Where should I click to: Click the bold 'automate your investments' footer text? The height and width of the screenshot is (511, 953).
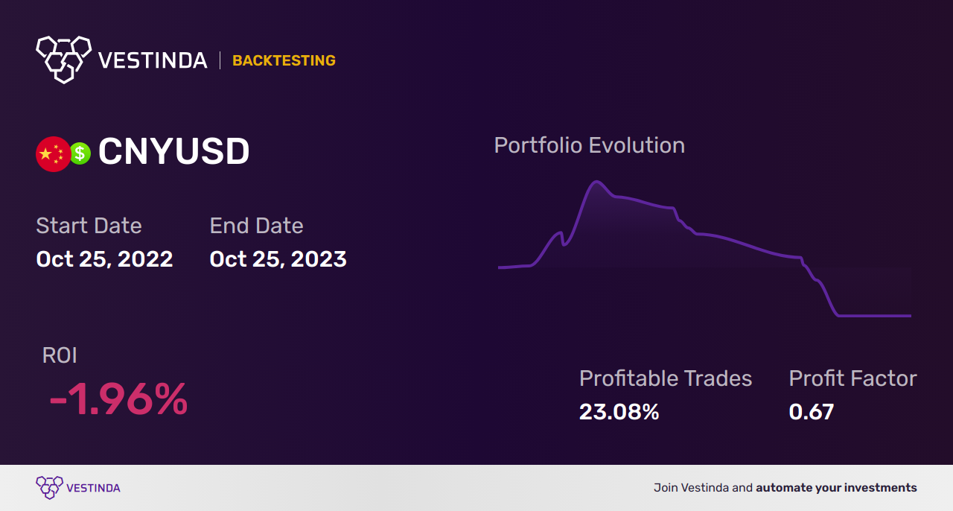coord(836,488)
